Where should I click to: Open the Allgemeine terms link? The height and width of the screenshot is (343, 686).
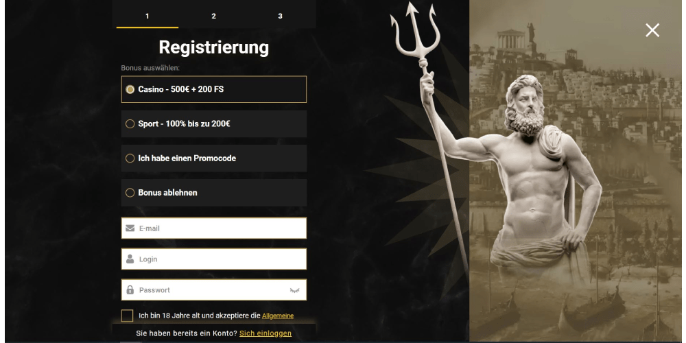point(278,316)
